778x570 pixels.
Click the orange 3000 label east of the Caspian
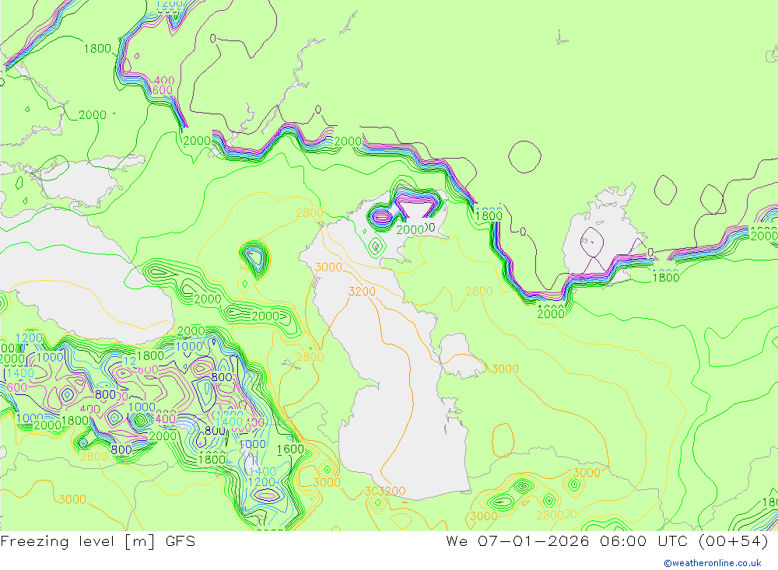coord(505,369)
